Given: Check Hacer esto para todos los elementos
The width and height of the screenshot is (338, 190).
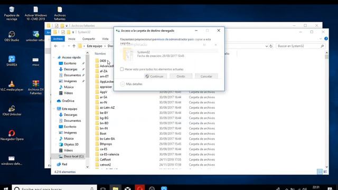Looking at the screenshot, I should pyautogui.click(x=122, y=69).
